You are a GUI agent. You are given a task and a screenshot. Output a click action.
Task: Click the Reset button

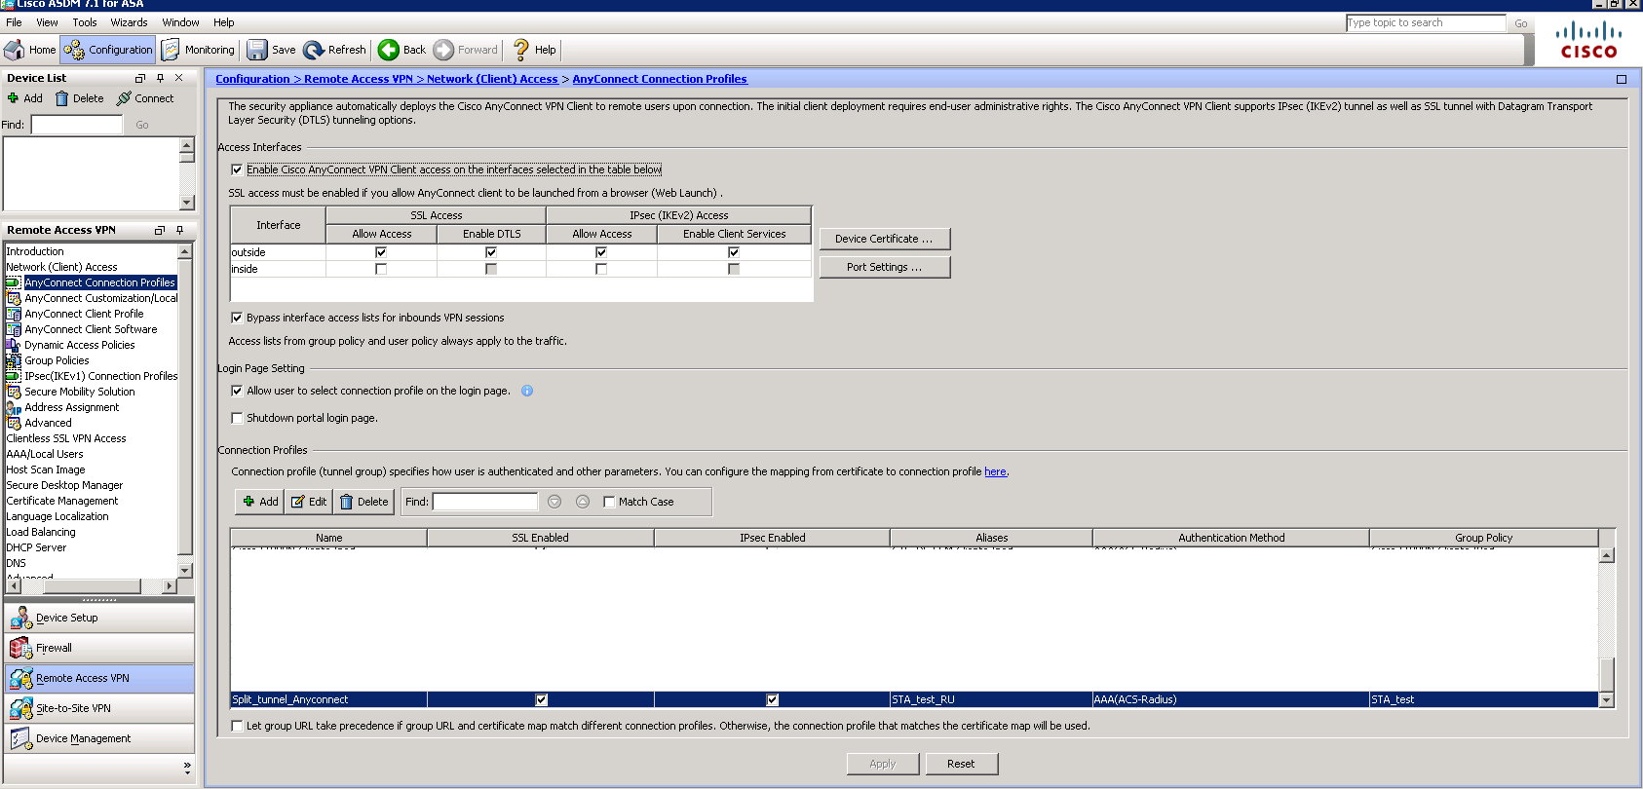961,764
